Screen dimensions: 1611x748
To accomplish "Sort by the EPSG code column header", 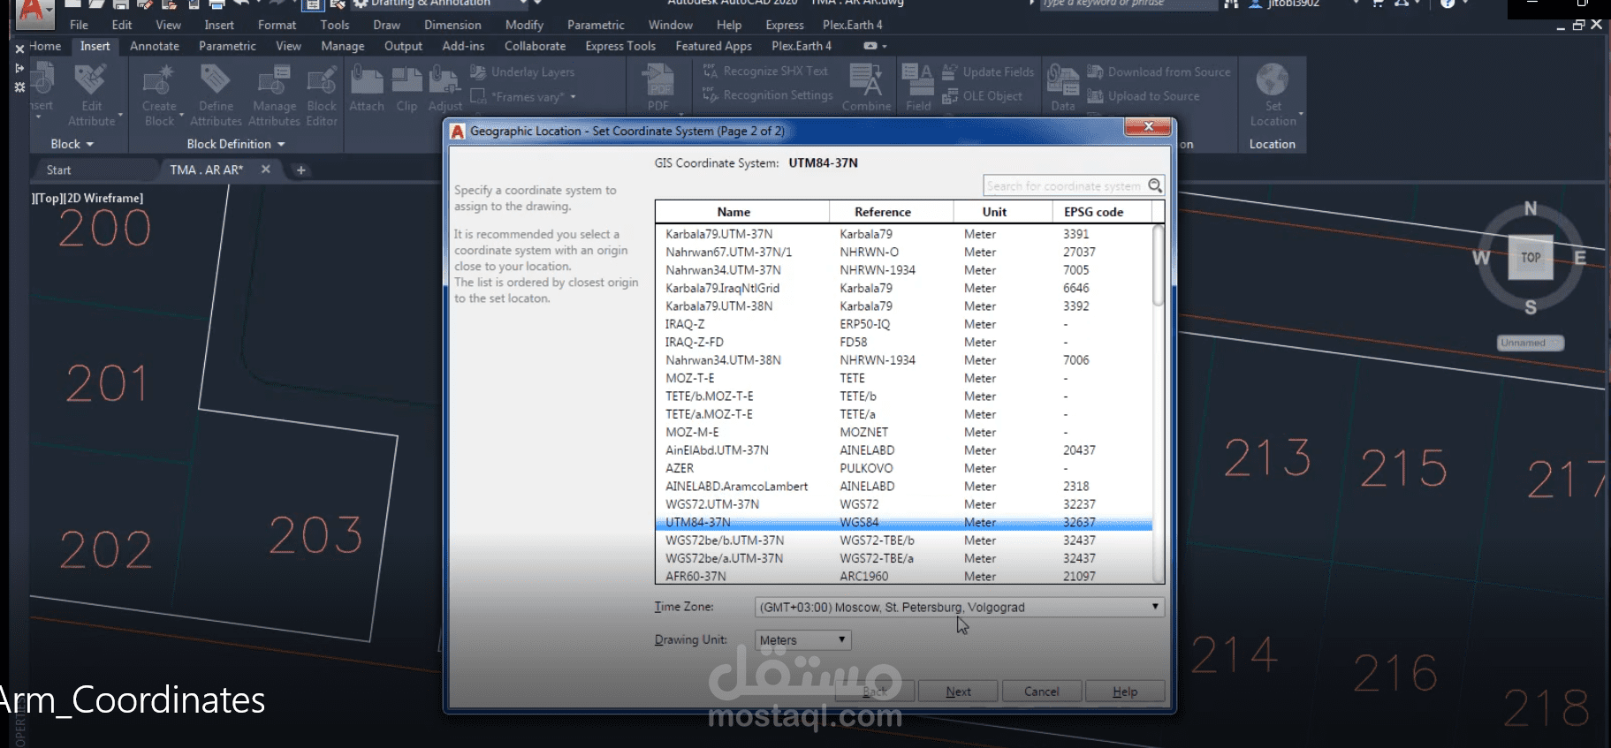I will click(x=1093, y=212).
